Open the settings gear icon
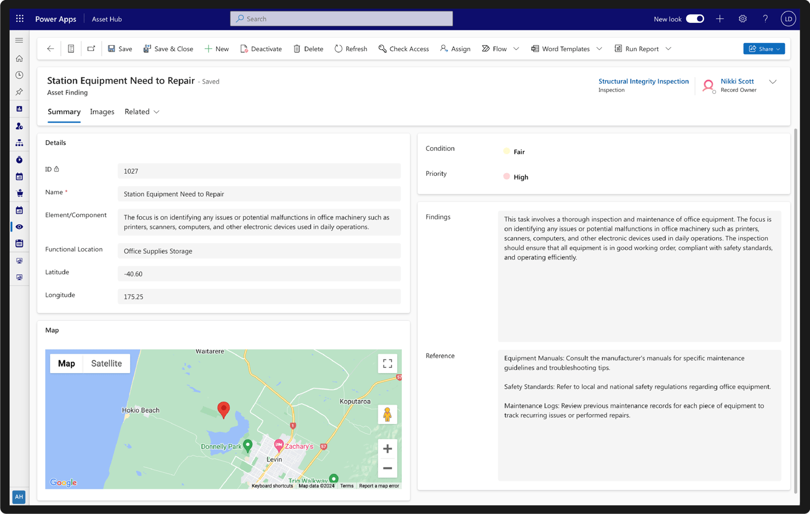The image size is (810, 514). (743, 19)
